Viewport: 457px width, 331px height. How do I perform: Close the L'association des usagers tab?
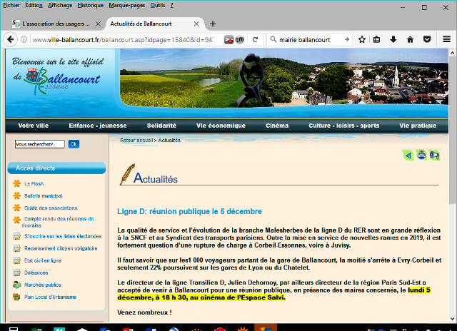click(99, 24)
